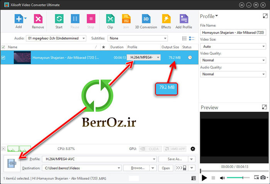Open settings gear next to AMD APP
The image size is (270, 184).
[x=193, y=149]
